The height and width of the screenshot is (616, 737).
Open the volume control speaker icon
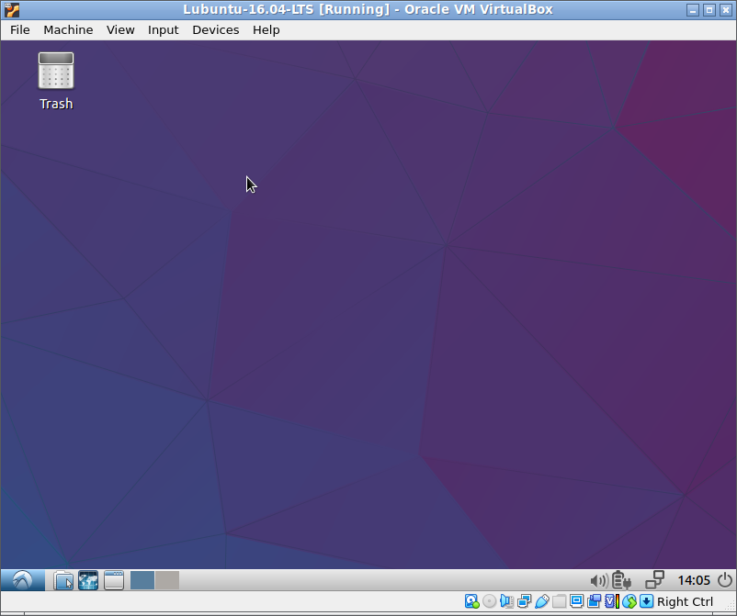(599, 581)
